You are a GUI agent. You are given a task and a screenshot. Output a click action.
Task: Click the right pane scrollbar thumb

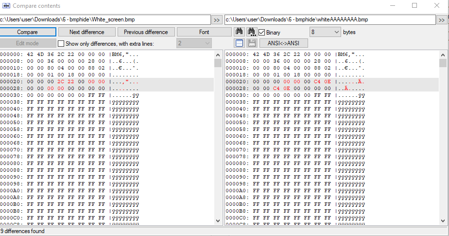(x=443, y=63)
